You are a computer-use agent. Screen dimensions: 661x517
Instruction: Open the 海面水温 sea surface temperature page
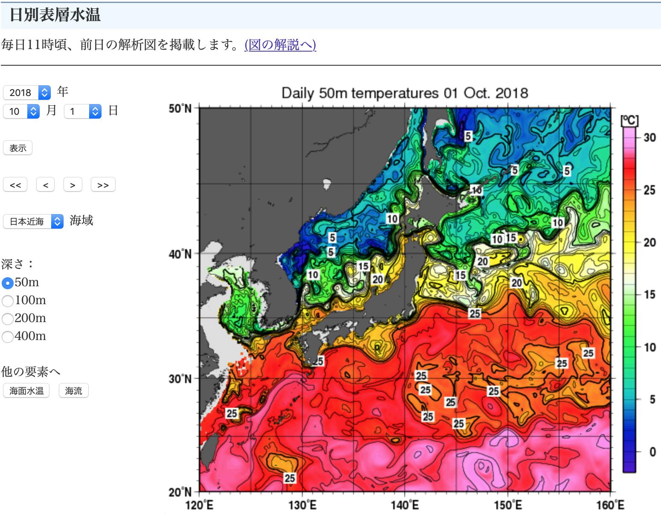coord(26,391)
